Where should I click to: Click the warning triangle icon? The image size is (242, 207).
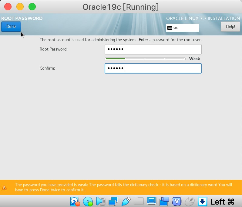click(4, 187)
